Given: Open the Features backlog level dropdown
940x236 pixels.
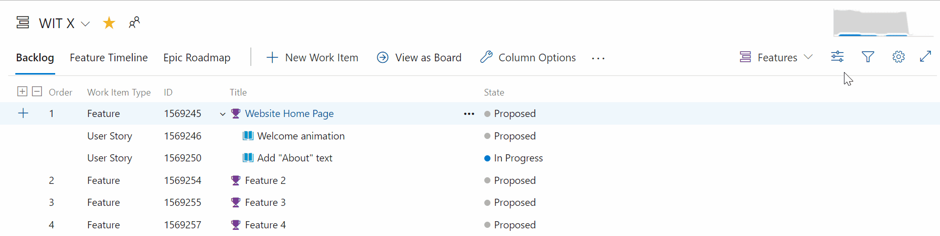Looking at the screenshot, I should [x=776, y=58].
